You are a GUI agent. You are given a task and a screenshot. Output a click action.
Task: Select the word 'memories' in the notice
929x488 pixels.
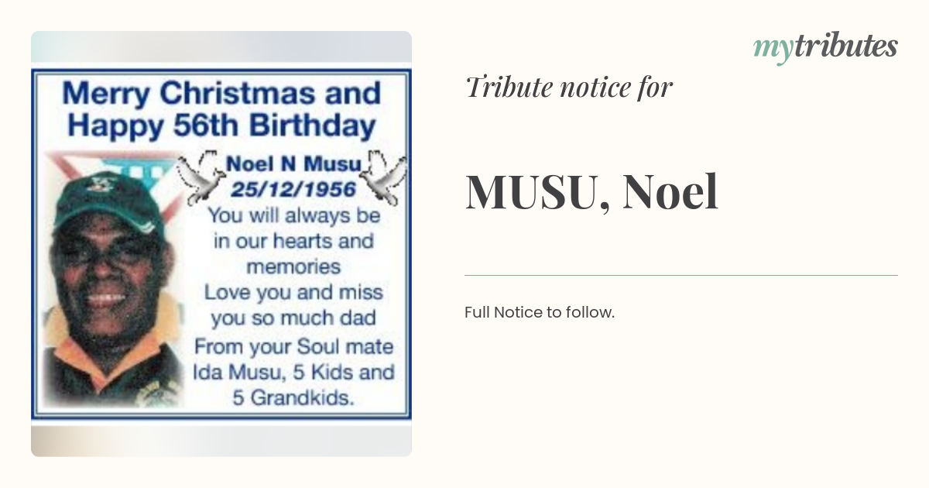click(293, 266)
